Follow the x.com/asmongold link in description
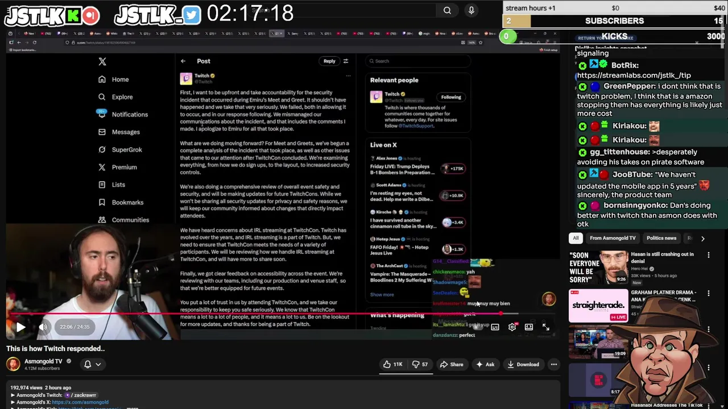The image size is (728, 409). point(80,402)
